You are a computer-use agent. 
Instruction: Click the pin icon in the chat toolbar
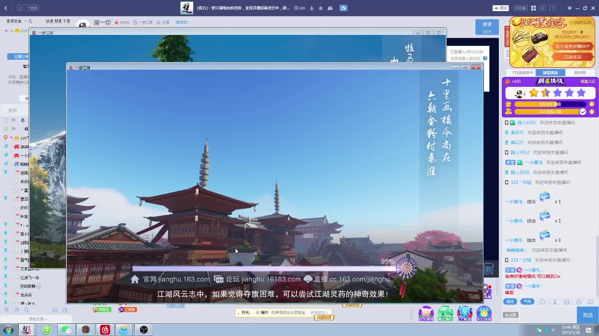[x=591, y=302]
